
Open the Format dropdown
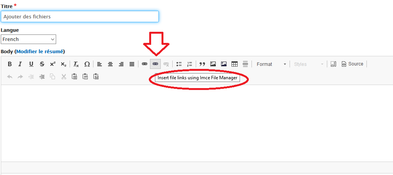[x=271, y=64]
